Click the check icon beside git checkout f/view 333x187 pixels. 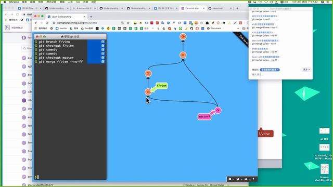point(103,46)
